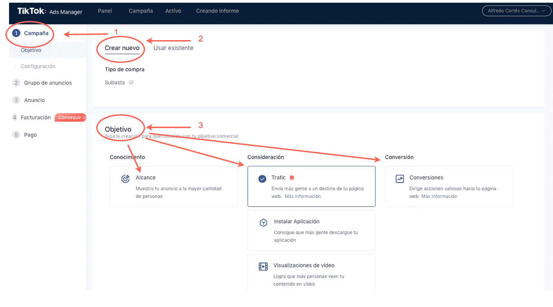Open the Activo menu
Image resolution: width=553 pixels, height=307 pixels.
click(x=173, y=10)
